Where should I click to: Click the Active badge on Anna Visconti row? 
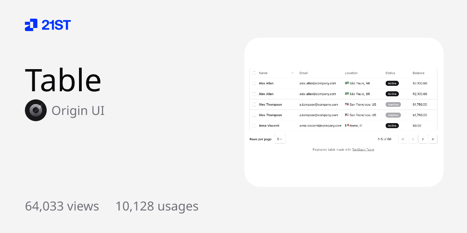[x=392, y=125]
